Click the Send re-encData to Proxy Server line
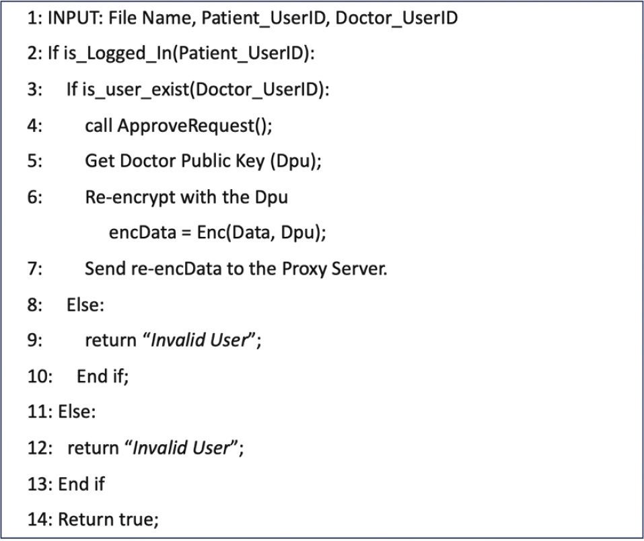 (x=236, y=268)
